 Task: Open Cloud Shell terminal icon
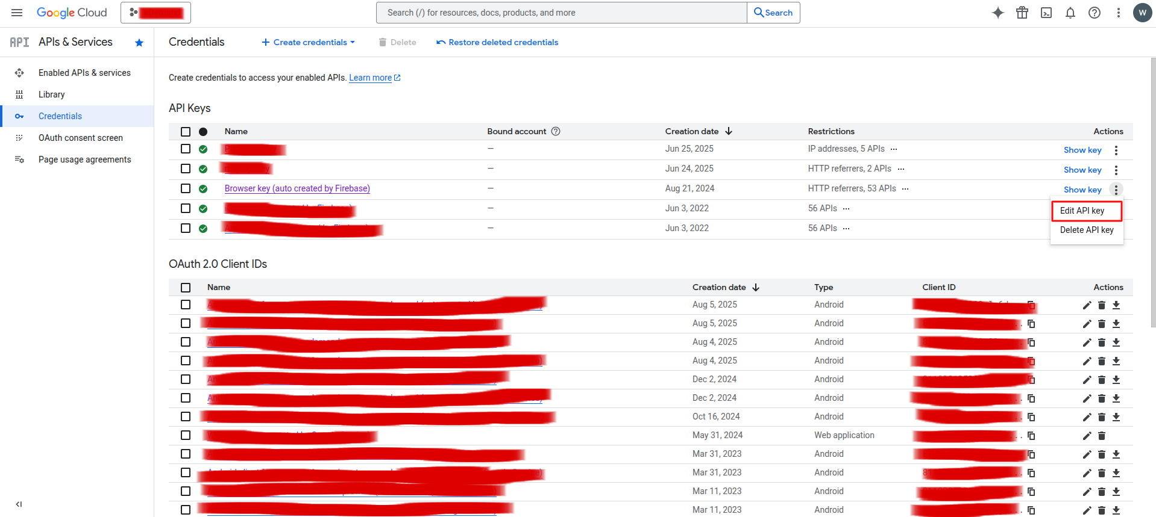[1046, 13]
